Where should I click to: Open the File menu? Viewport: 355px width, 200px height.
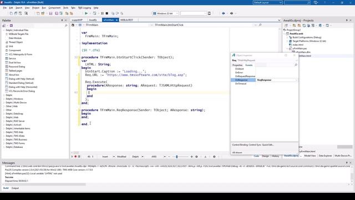click(x=4, y=8)
